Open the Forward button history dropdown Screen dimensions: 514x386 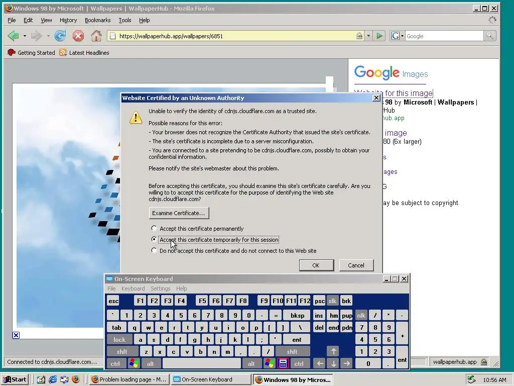tap(48, 36)
